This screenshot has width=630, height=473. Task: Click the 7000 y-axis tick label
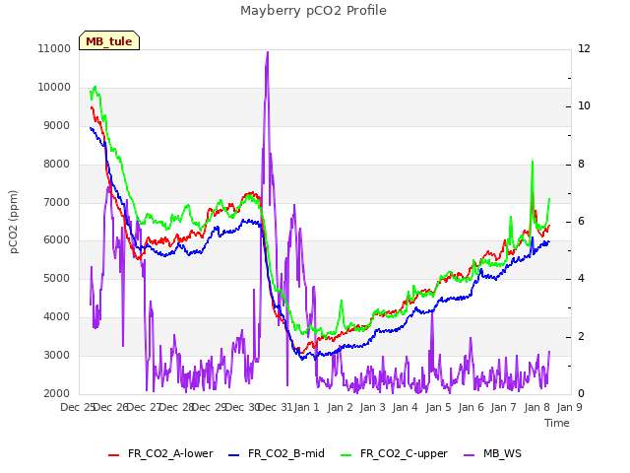pos(56,202)
